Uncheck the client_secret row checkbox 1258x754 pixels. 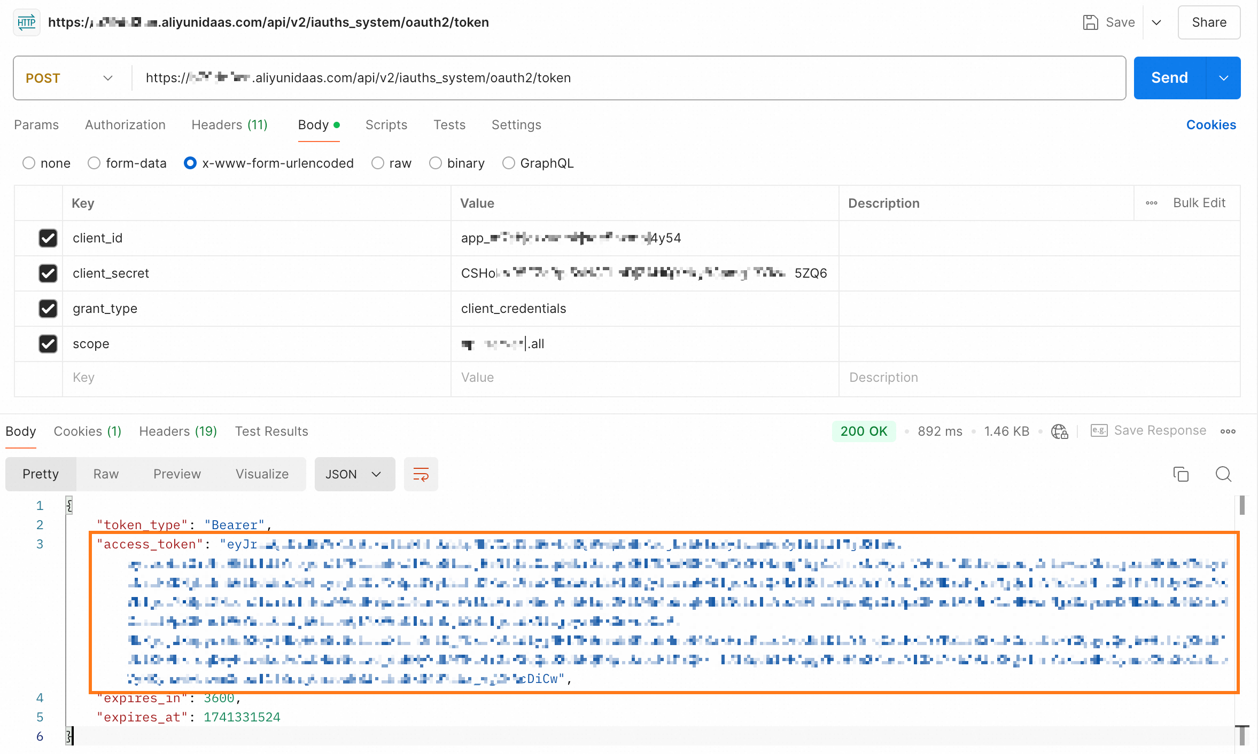(x=48, y=273)
